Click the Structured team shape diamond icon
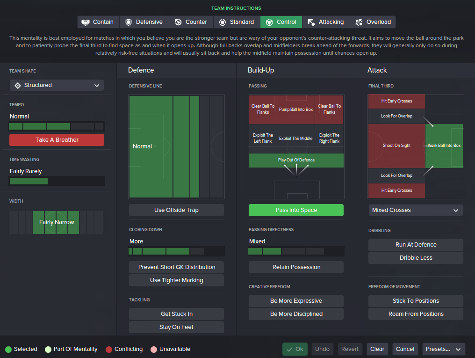 tap(18, 86)
